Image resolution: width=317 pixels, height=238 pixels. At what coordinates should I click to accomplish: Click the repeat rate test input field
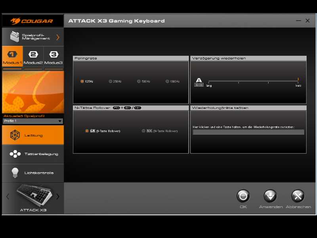[x=248, y=132]
